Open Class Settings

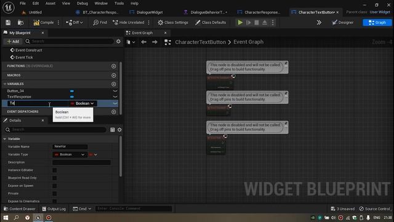(173, 22)
